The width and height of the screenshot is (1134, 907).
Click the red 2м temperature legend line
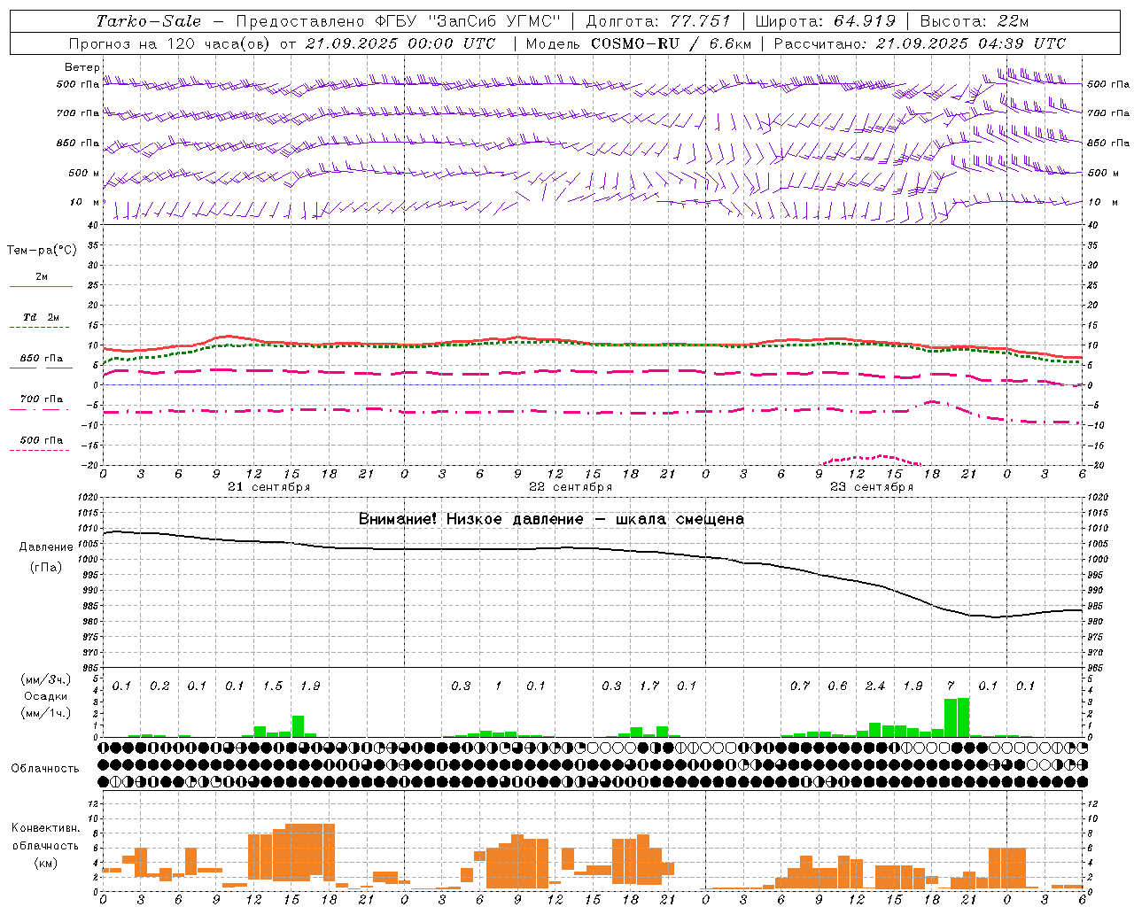coord(41,286)
